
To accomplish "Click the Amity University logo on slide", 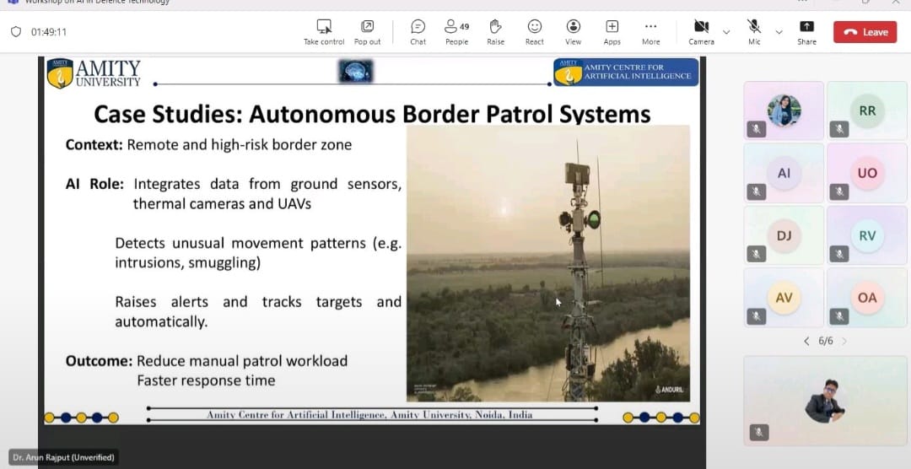I will (94, 73).
